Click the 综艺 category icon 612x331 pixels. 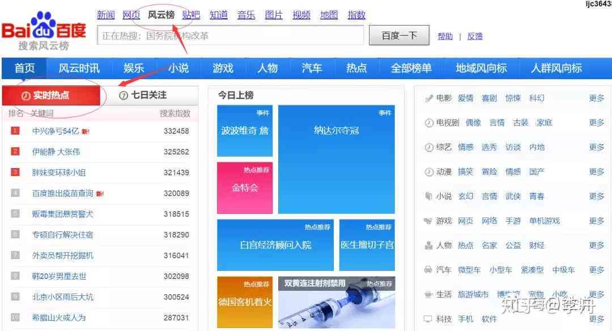[x=429, y=147]
